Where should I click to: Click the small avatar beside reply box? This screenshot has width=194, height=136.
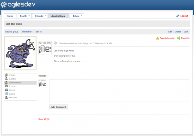[x=42, y=83]
